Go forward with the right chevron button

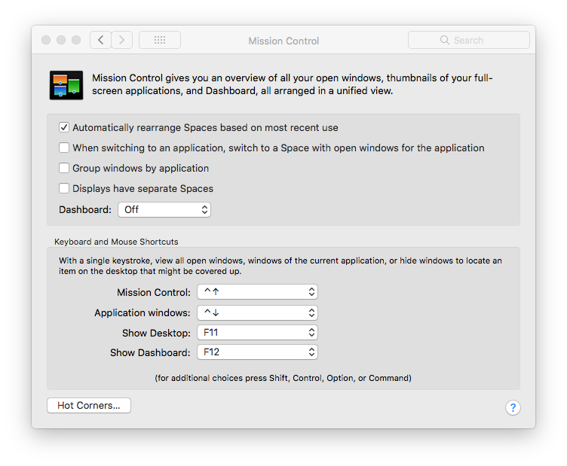click(121, 40)
